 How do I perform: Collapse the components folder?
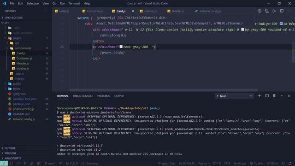tap(23, 48)
